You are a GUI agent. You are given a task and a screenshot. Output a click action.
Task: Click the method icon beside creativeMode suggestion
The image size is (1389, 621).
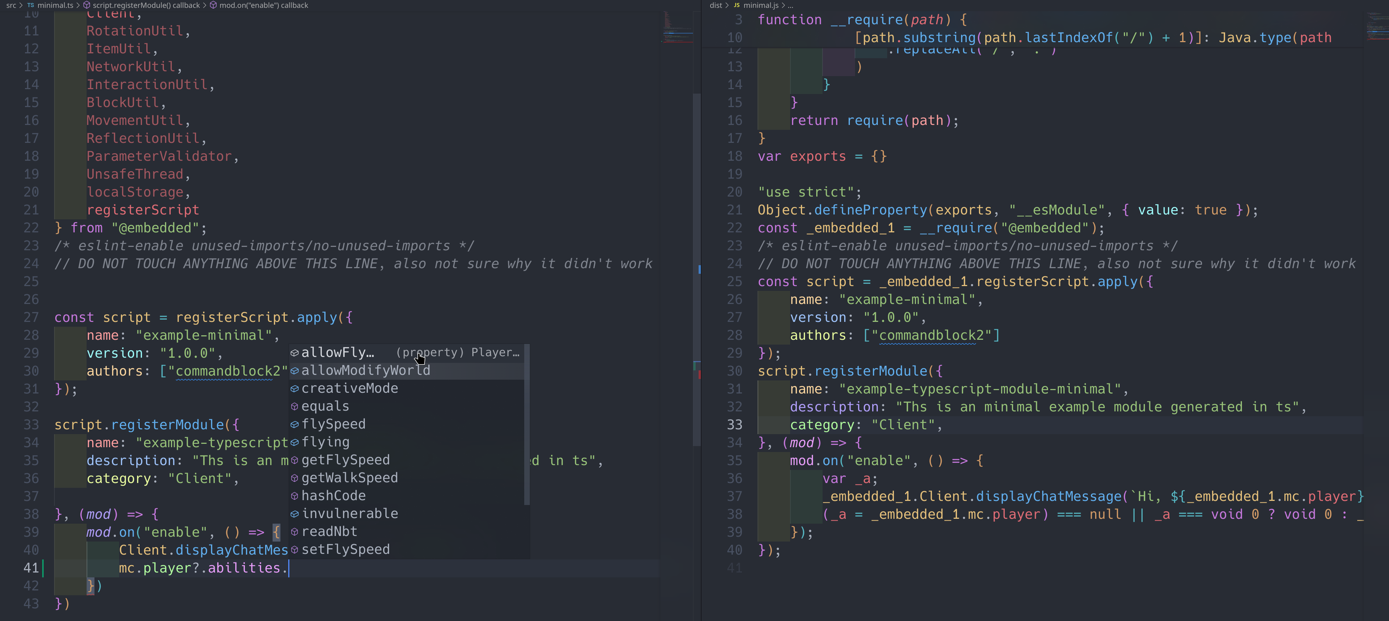tap(294, 388)
